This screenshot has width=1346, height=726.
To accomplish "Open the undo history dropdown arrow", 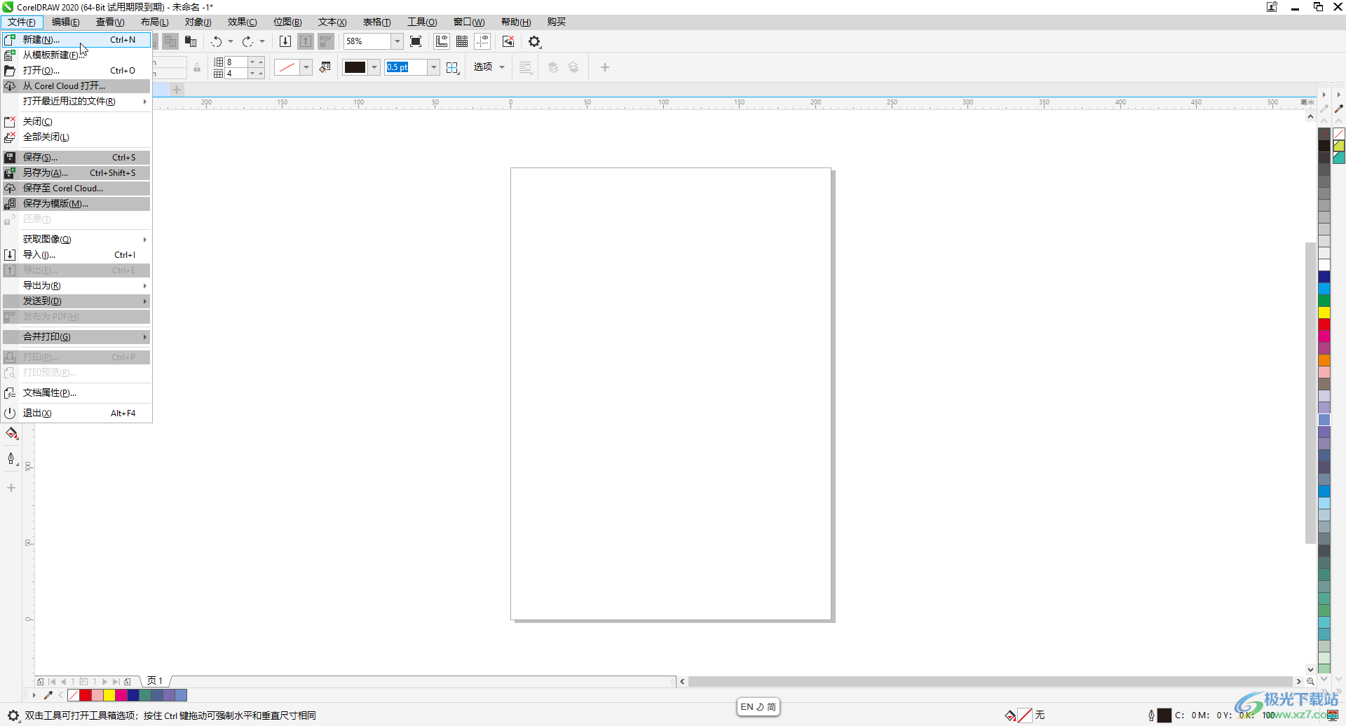I will tap(231, 41).
